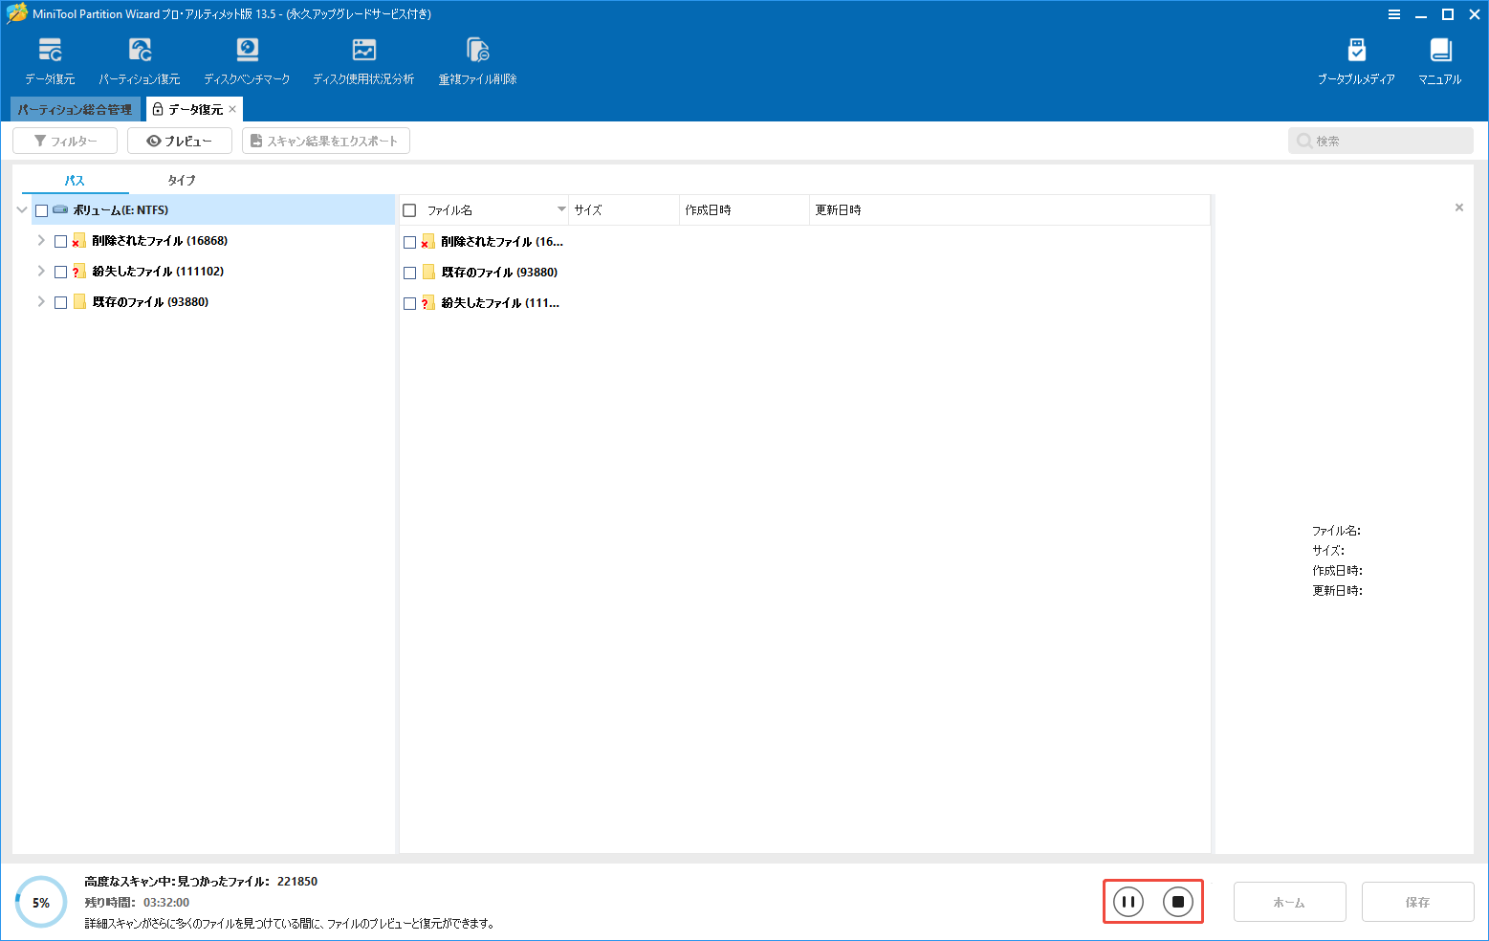The width and height of the screenshot is (1489, 941).
Task: Pause the ongoing scan
Action: click(1128, 901)
